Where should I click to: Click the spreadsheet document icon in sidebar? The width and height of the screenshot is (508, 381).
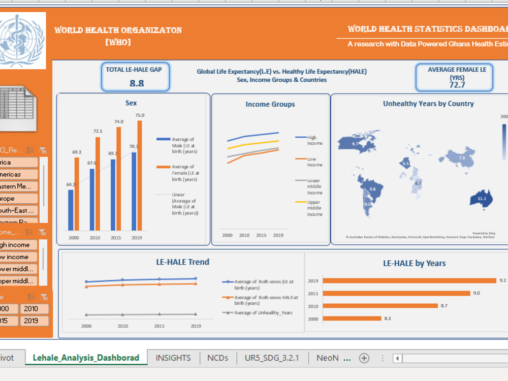pyautogui.click(x=18, y=108)
